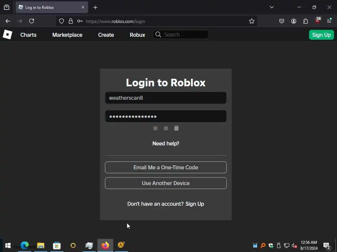Open the Firefox taskbar icon
Viewport: 337px width, 252px height.
point(105,245)
